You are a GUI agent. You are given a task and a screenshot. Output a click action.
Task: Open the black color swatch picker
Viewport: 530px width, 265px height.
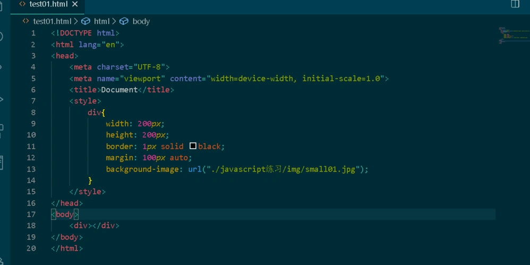(193, 146)
